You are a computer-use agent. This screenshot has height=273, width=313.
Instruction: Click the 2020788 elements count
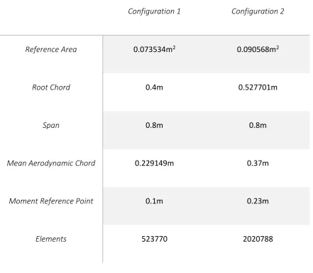coord(258,239)
